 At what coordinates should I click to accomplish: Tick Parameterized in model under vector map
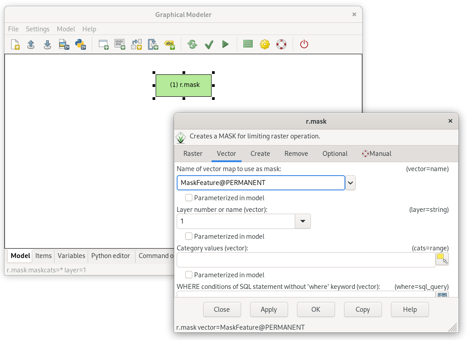[188, 198]
